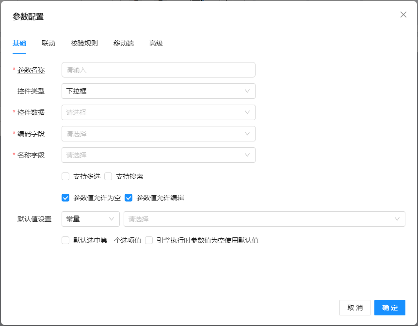Open the 常量 default value type dropdown
Image resolution: width=418 pixels, height=326 pixels.
pyautogui.click(x=90, y=219)
